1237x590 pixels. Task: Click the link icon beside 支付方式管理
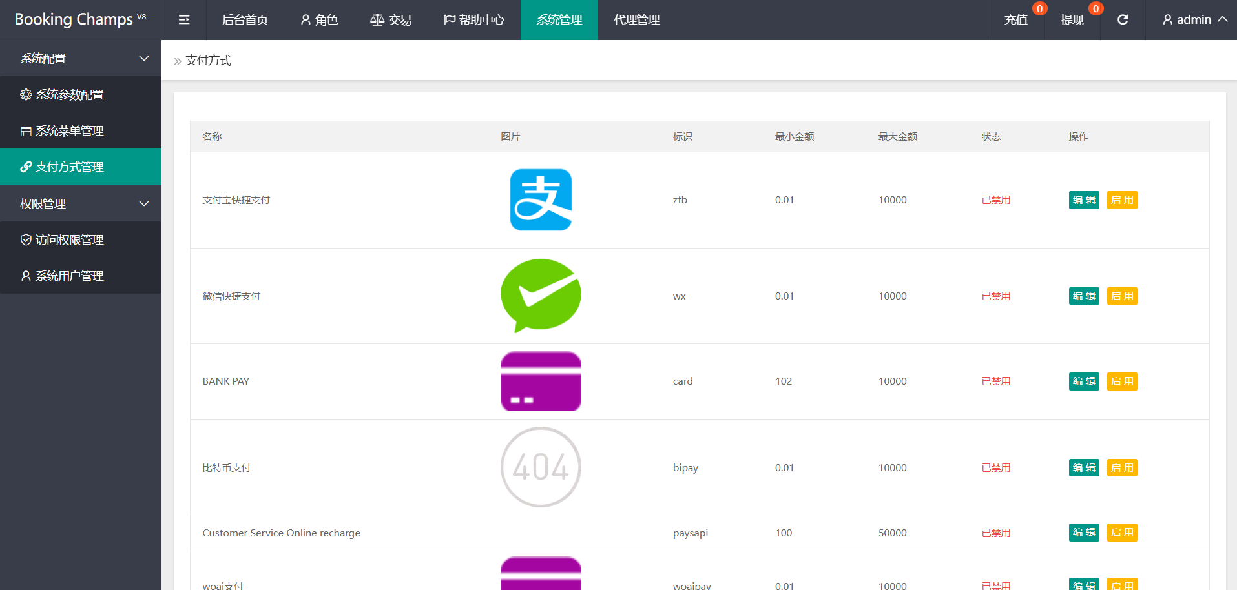pyautogui.click(x=26, y=167)
